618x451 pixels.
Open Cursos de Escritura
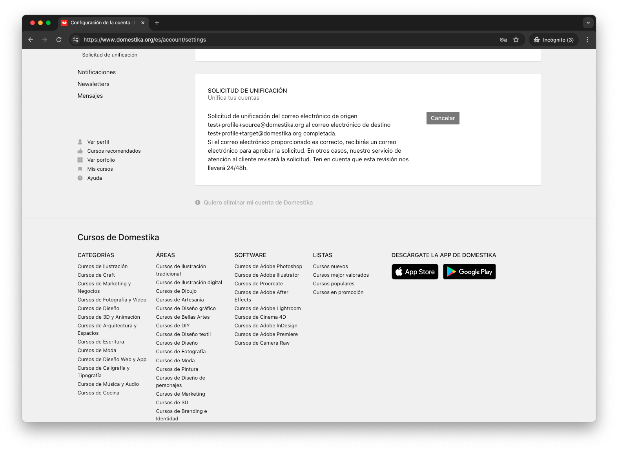[100, 342]
